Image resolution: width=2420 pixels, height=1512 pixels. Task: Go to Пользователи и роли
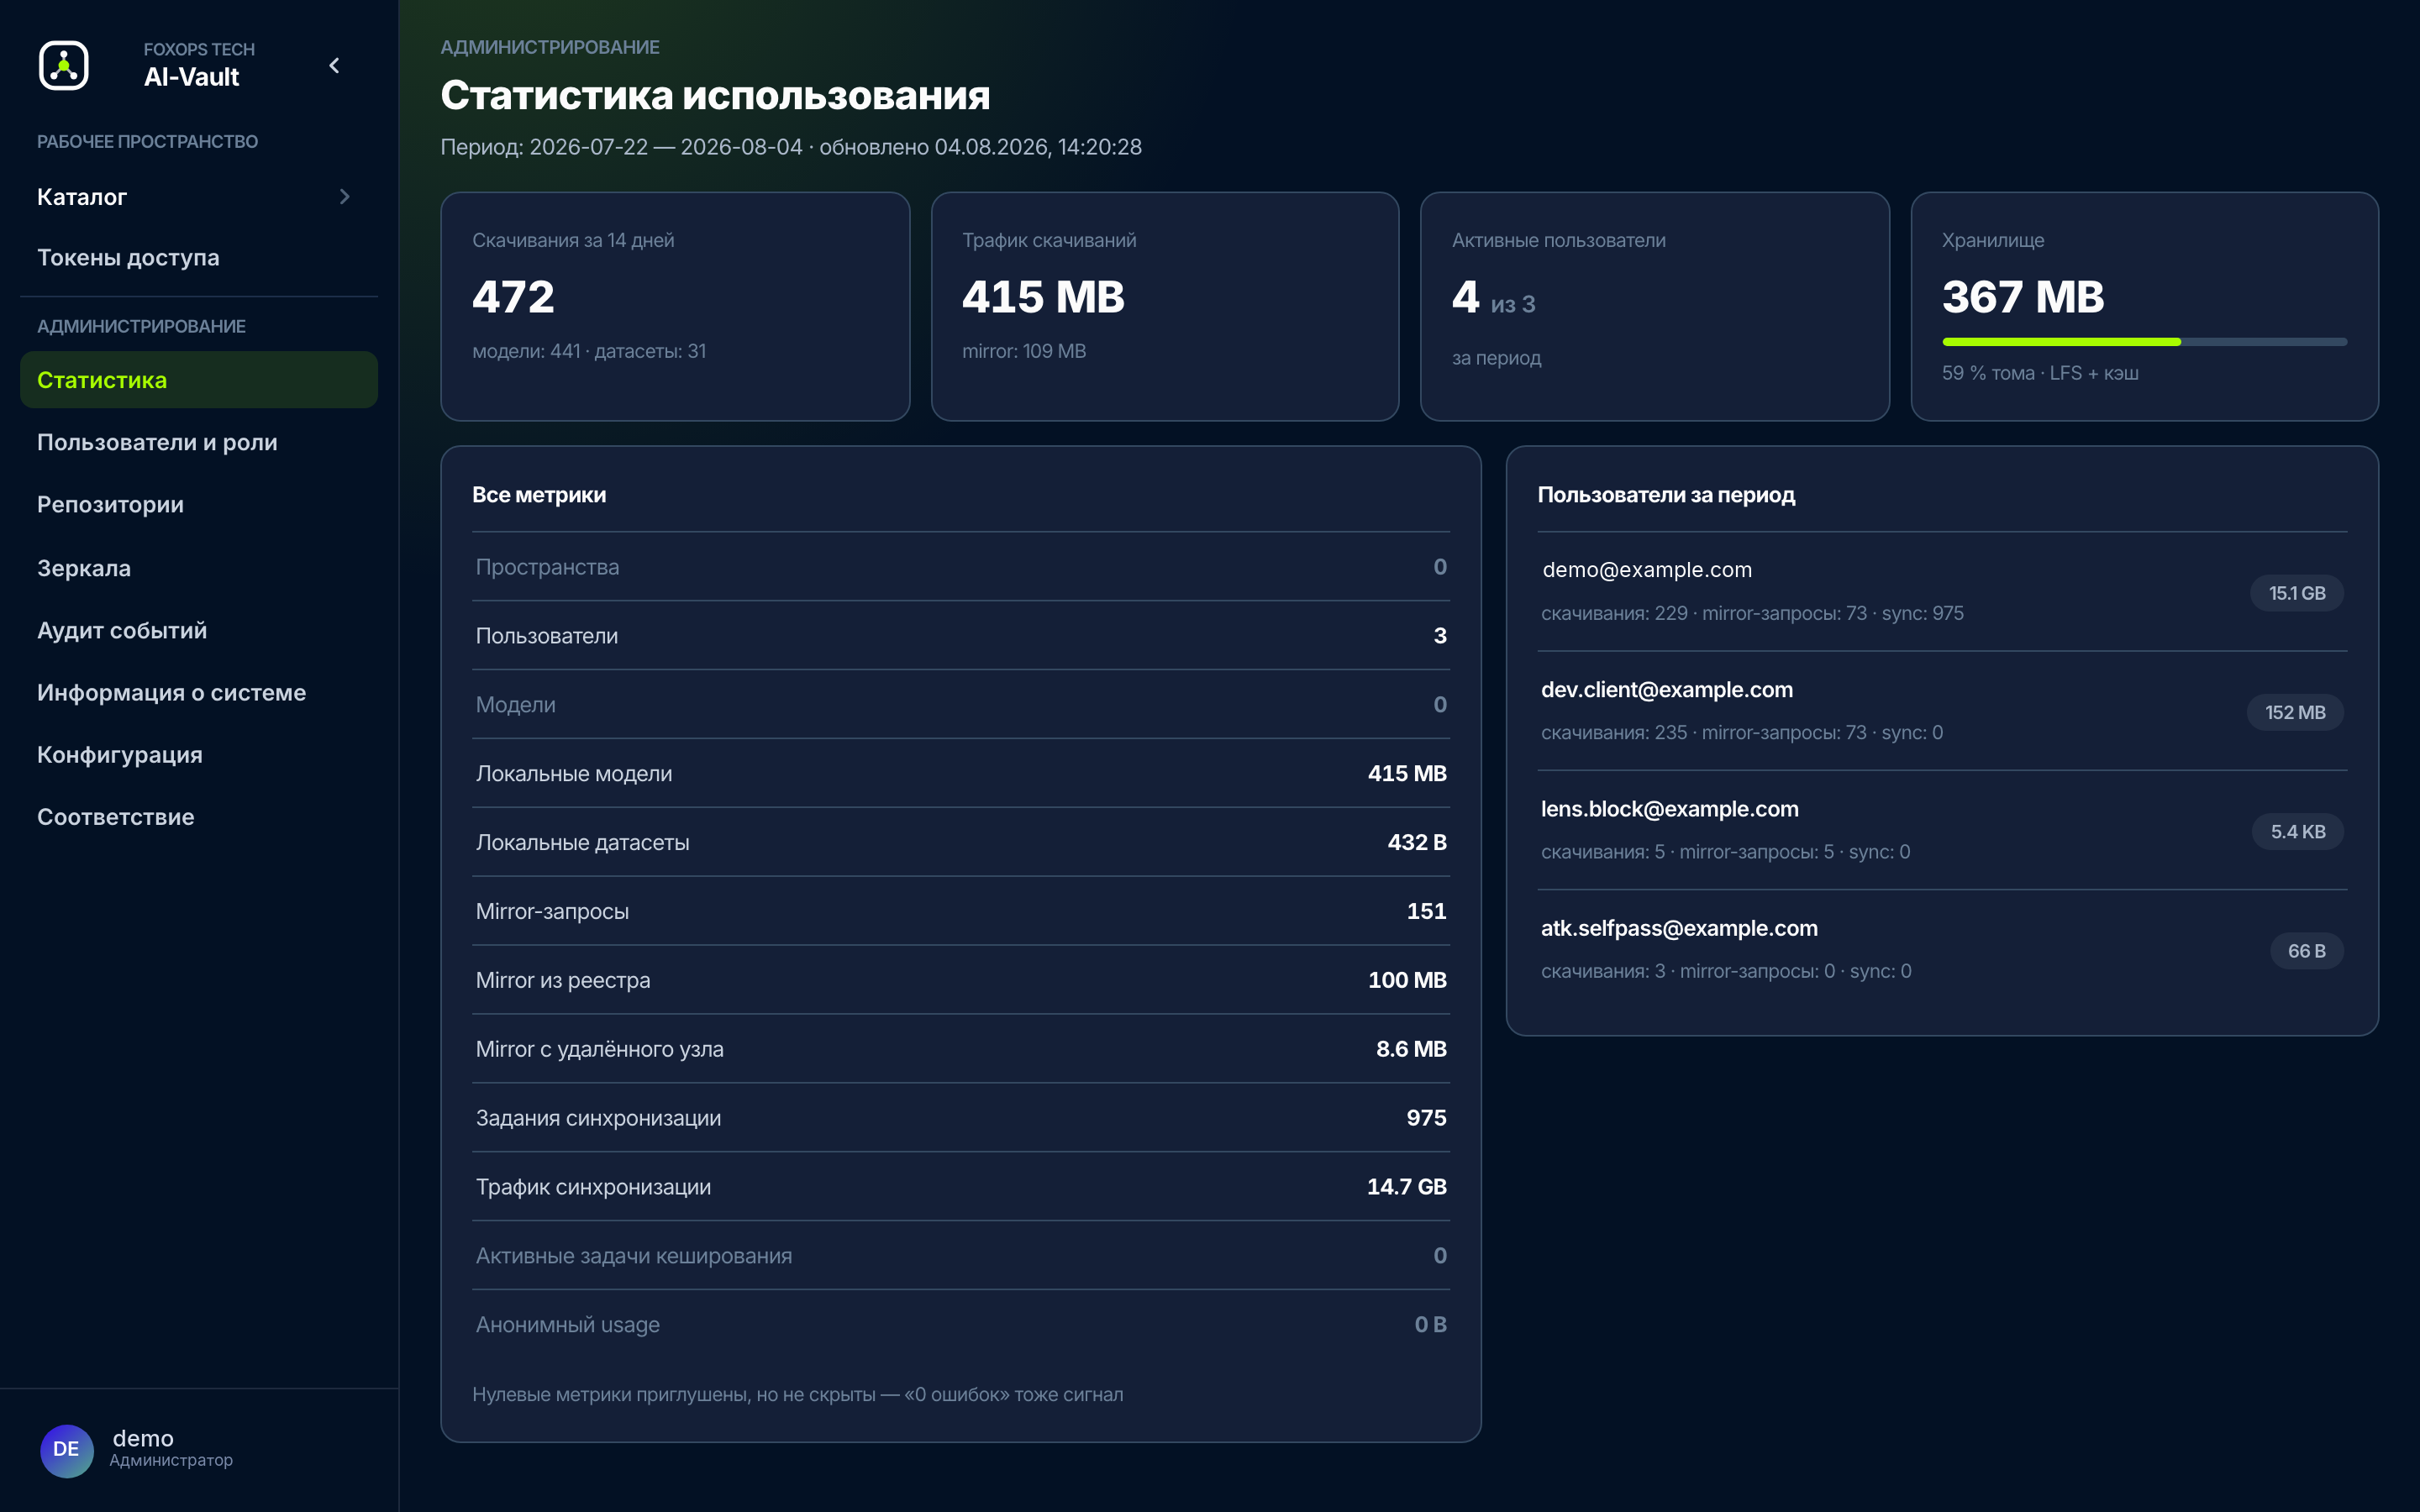pyautogui.click(x=198, y=442)
